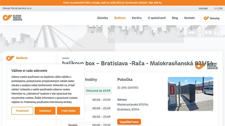The width and height of the screenshot is (225, 126).
Task: Accept all cookies with Prijať všetko
Action: pyautogui.click(x=68, y=111)
